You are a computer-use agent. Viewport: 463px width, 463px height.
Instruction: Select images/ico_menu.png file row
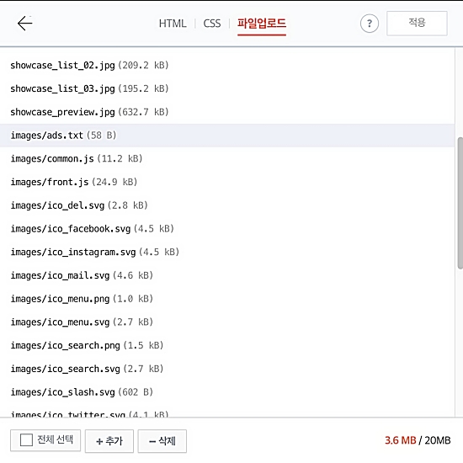227,299
